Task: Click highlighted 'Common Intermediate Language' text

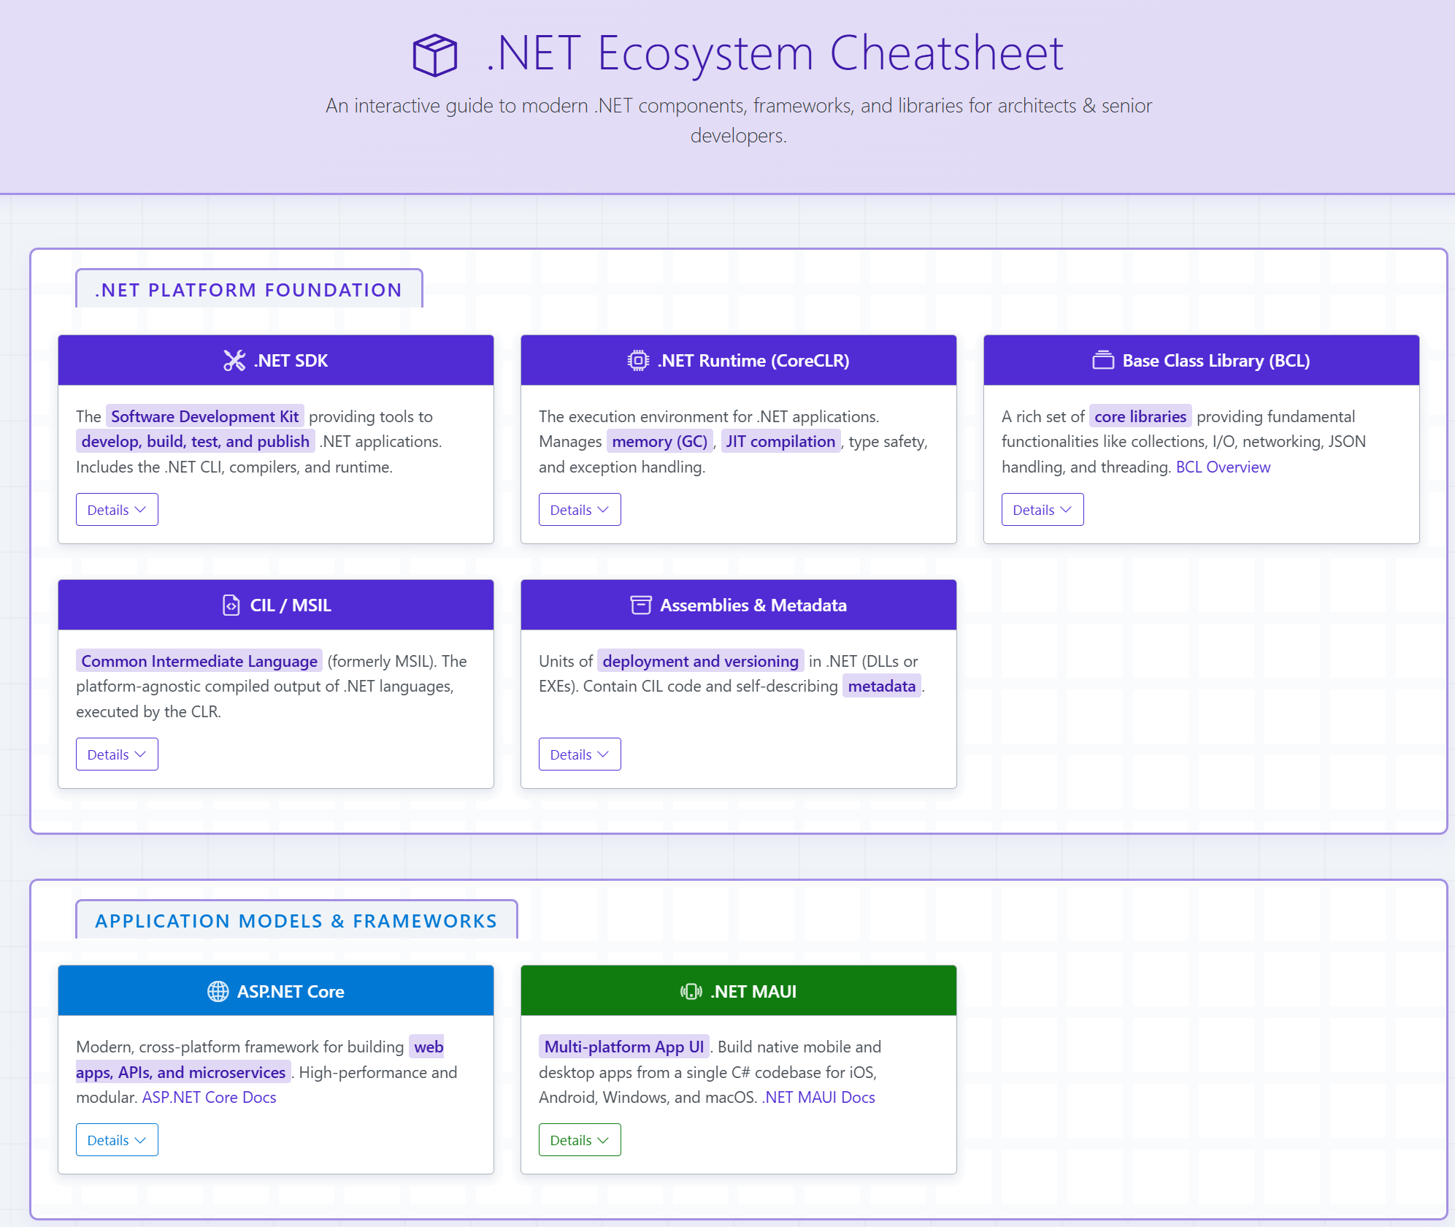Action: coord(199,661)
